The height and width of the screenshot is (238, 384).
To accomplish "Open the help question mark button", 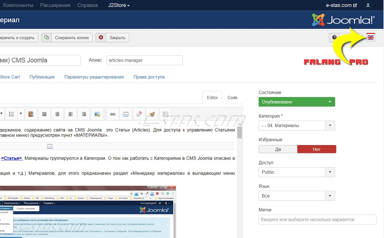I will coord(334,37).
